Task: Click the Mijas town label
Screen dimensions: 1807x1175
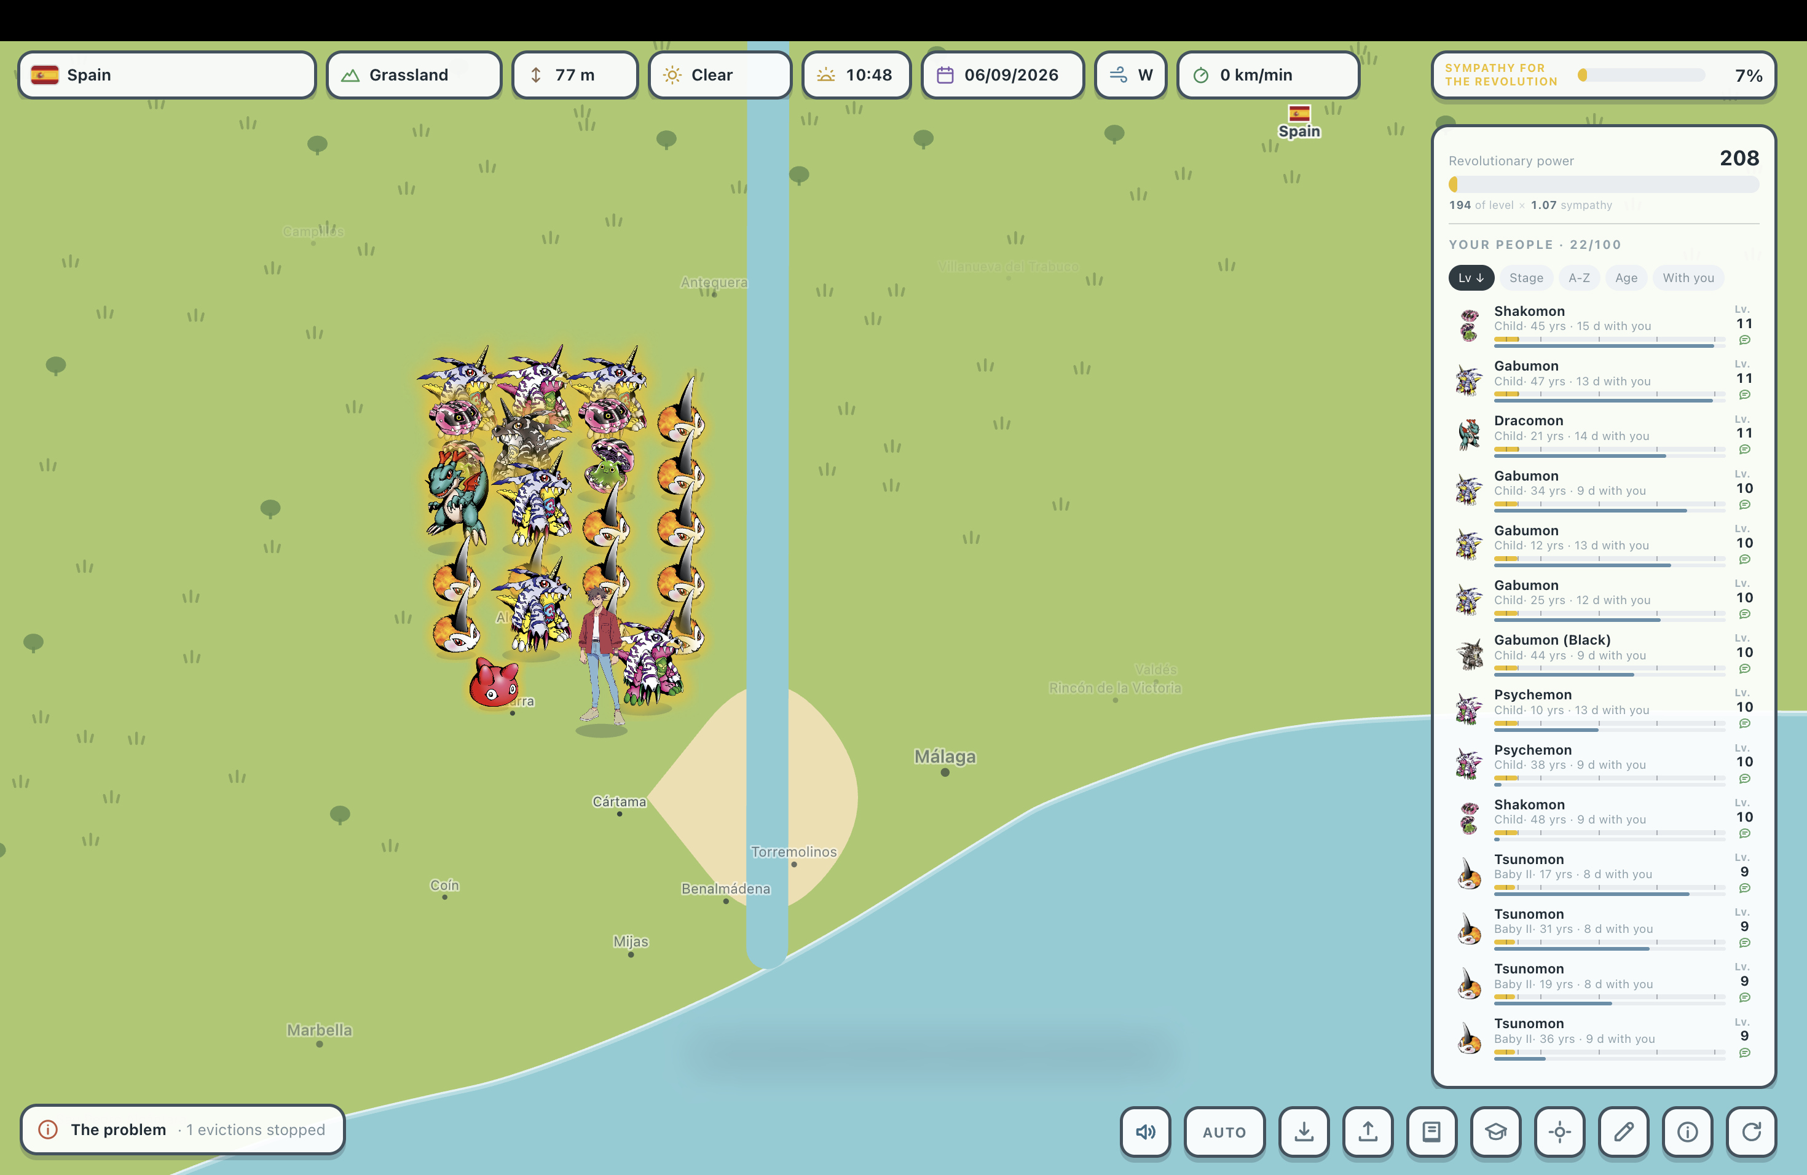Action: (631, 941)
